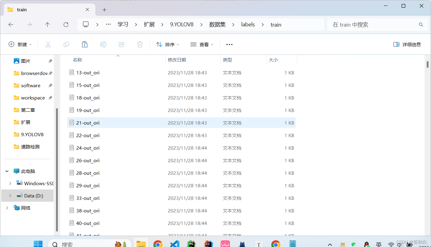This screenshot has height=247, width=431.
Task: Click the search magnifier icon
Action: pyautogui.click(x=421, y=24)
